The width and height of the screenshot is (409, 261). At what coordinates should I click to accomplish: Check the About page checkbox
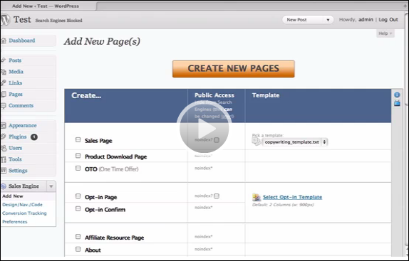click(x=78, y=250)
